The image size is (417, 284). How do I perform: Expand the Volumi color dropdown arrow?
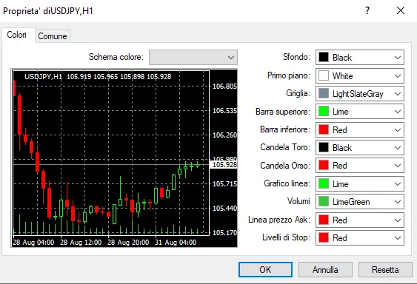[398, 202]
